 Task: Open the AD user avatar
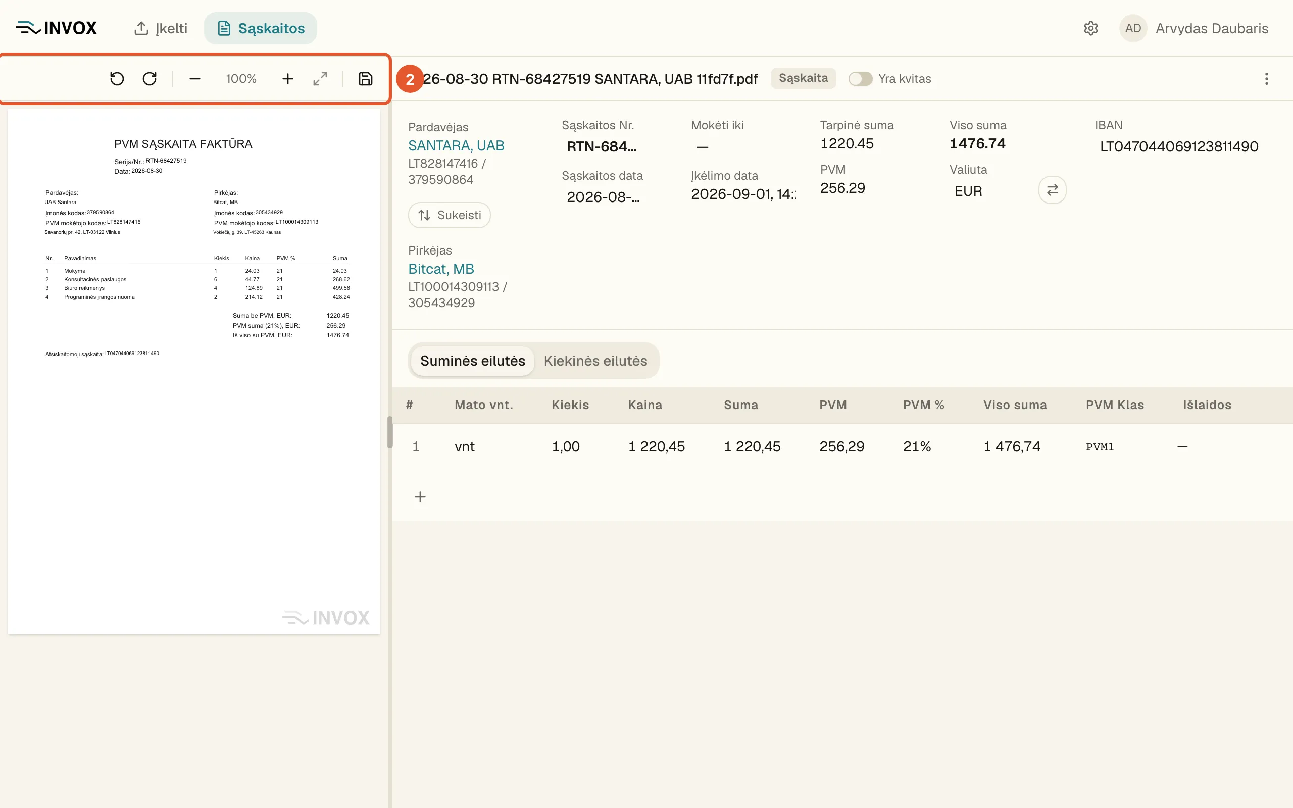click(x=1133, y=28)
